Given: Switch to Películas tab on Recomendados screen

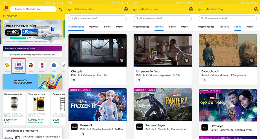Looking at the screenshot, I should click(94, 27).
